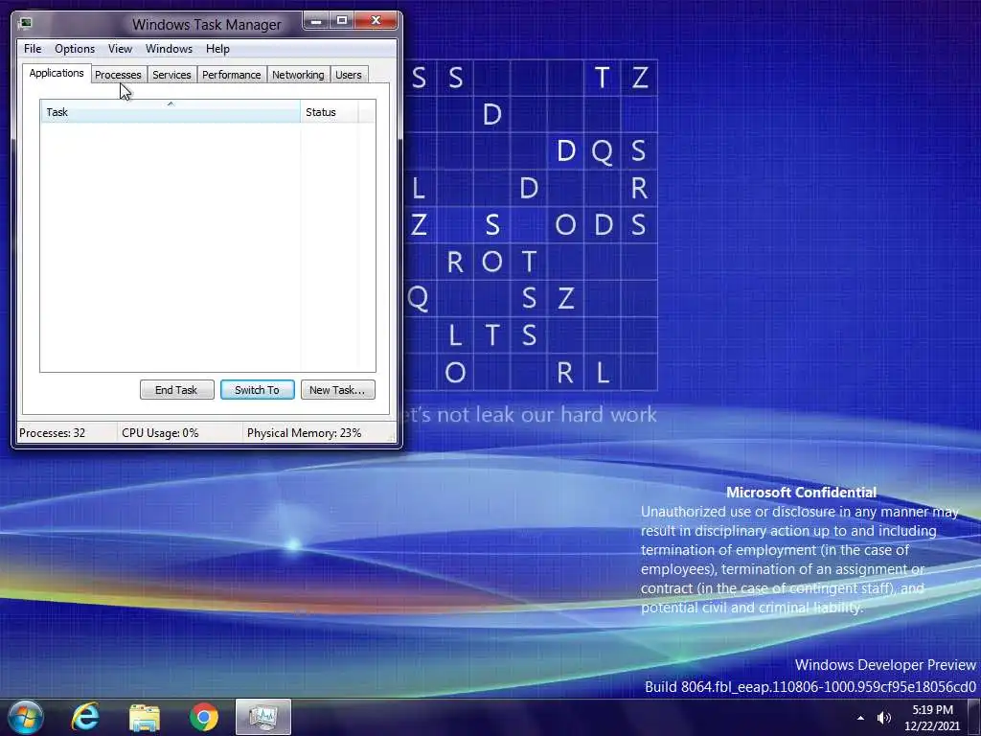Open the Windows menu

(169, 49)
